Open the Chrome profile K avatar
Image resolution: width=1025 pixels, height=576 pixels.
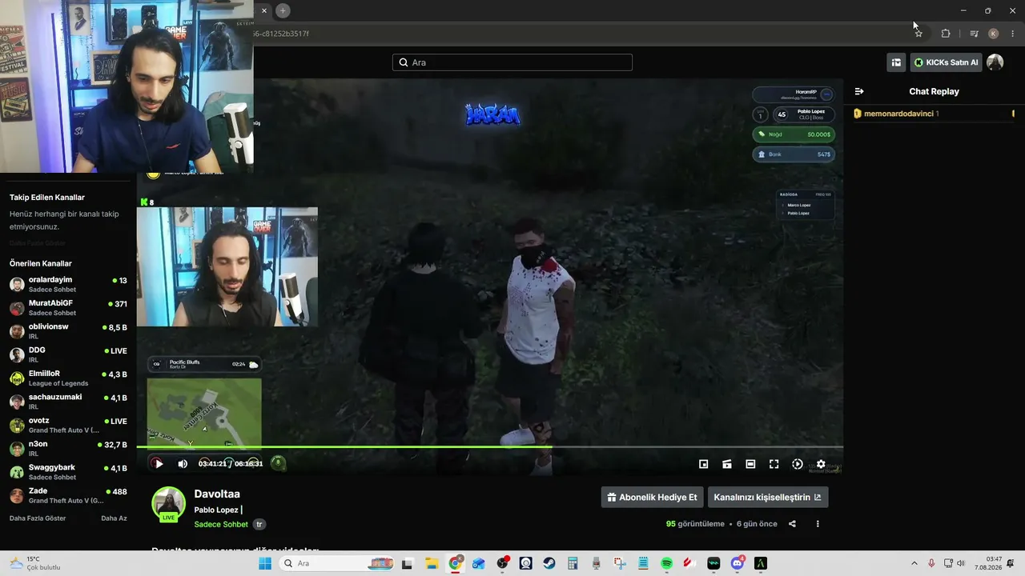click(994, 34)
